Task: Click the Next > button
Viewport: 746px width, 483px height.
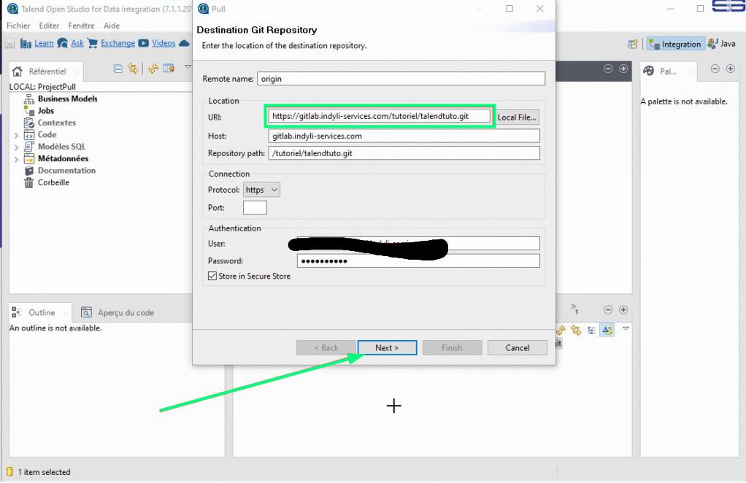Action: click(387, 347)
